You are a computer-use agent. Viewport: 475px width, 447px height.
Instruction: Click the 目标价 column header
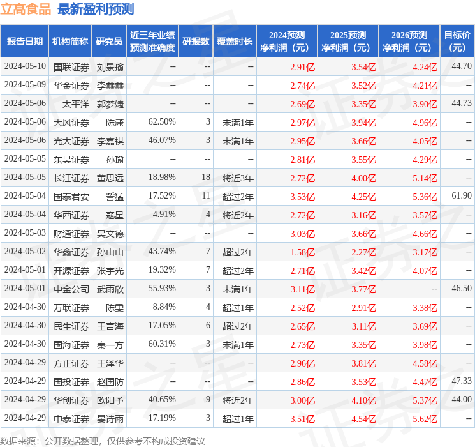pyautogui.click(x=457, y=41)
